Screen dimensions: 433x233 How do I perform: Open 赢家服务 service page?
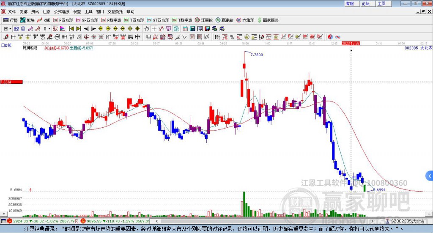pos(268,20)
